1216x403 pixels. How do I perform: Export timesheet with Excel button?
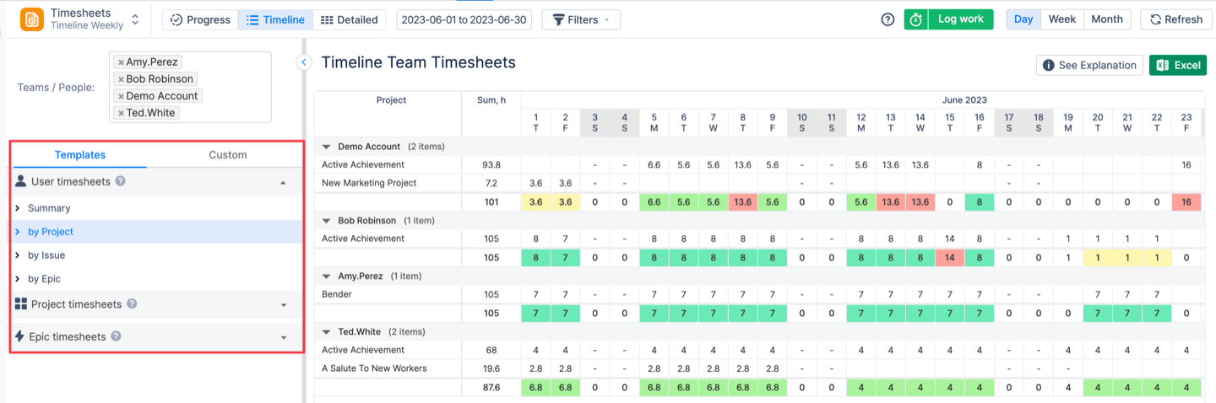pyautogui.click(x=1178, y=65)
